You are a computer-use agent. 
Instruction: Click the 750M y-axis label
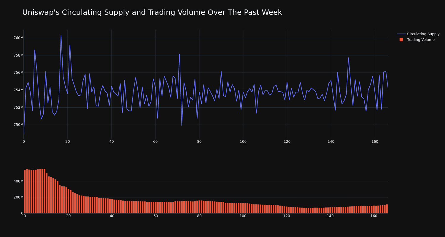(18, 125)
